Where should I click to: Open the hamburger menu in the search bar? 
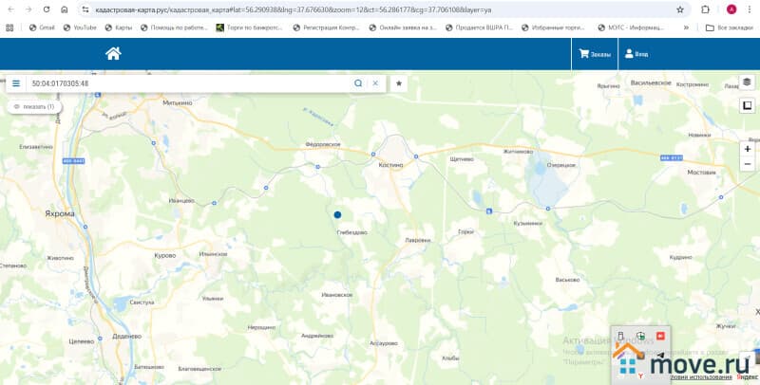16,83
